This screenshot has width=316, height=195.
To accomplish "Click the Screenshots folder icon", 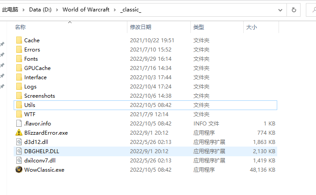I will 19,96.
